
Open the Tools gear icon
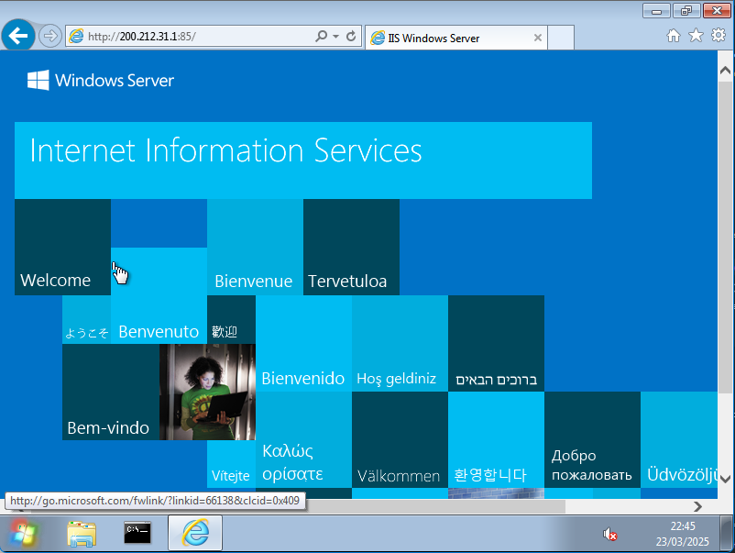click(719, 36)
